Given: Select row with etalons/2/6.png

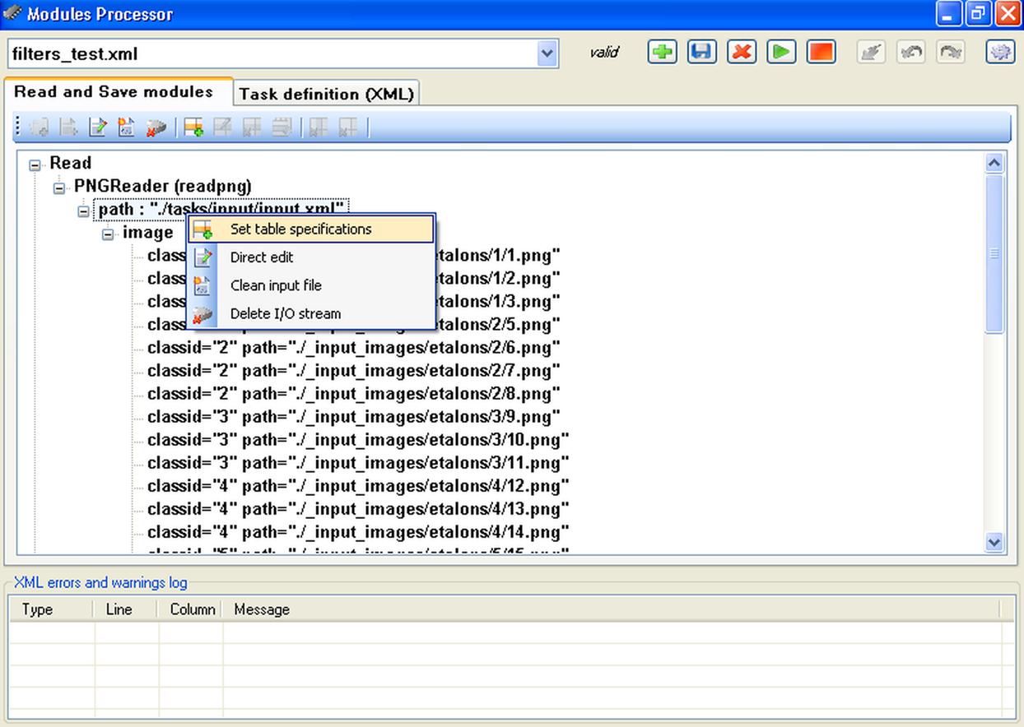Looking at the screenshot, I should pyautogui.click(x=354, y=347).
